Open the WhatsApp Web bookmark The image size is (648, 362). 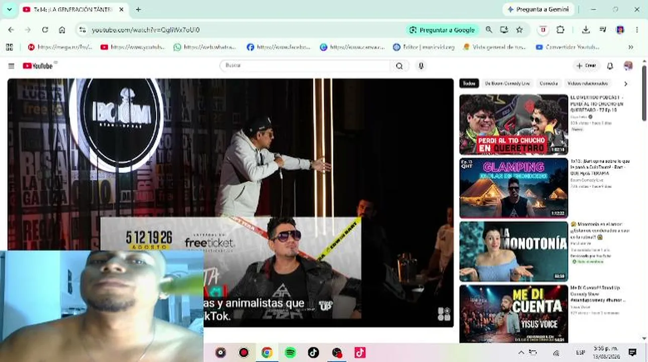coord(205,47)
